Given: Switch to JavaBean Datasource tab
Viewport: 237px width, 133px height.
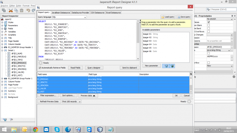Looking at the screenshot, I should 61,13.
